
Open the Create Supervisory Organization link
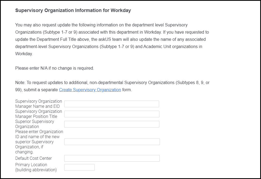coord(90,90)
